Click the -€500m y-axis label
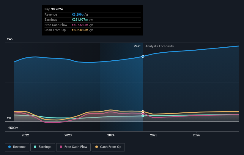Viewport: 244px width, 155px height. [12, 128]
